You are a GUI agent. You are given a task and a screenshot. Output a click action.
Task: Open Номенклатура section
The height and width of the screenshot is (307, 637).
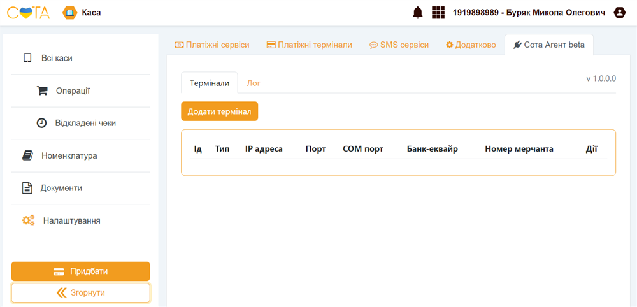pos(69,155)
